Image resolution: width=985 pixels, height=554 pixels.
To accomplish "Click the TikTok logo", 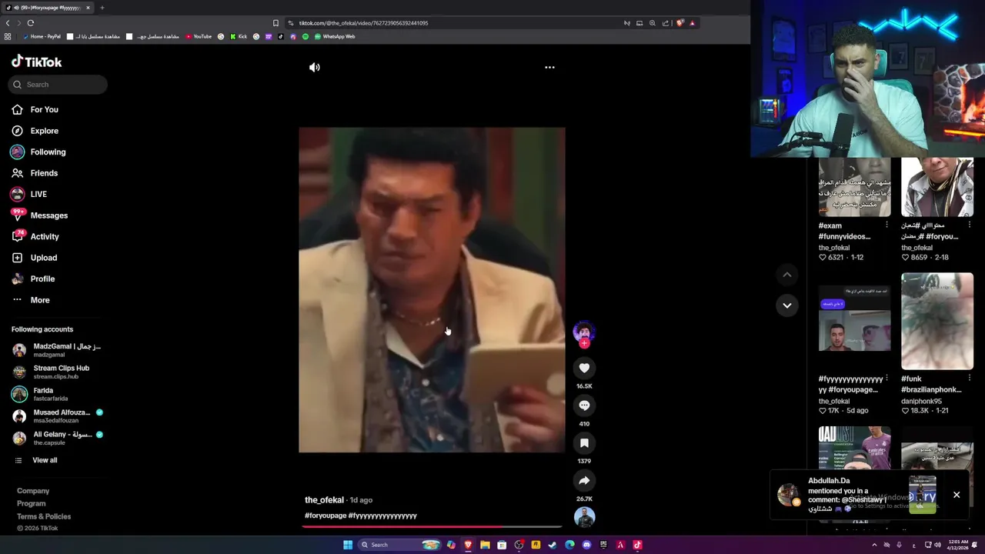I will [x=36, y=62].
